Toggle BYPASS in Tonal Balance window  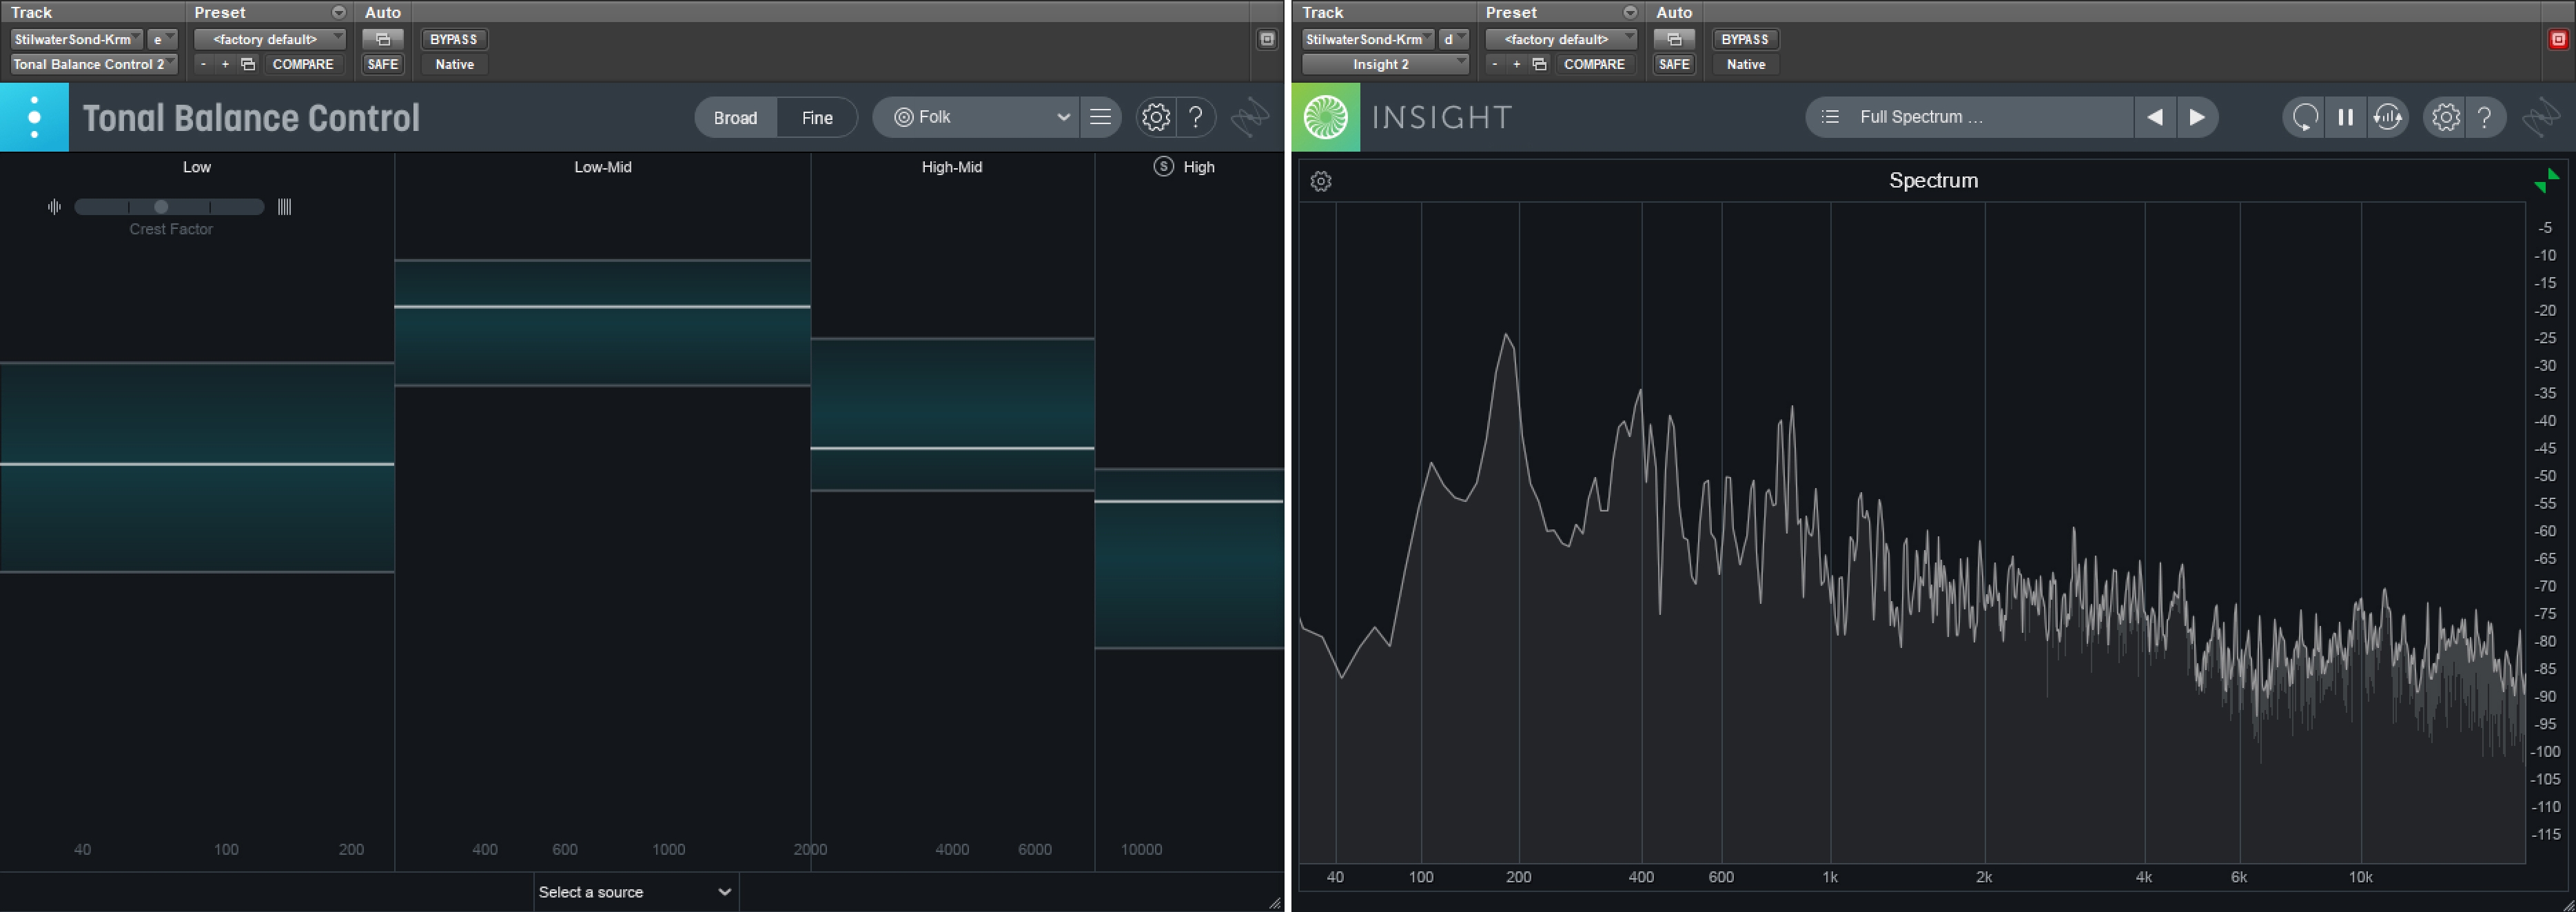pyautogui.click(x=454, y=39)
